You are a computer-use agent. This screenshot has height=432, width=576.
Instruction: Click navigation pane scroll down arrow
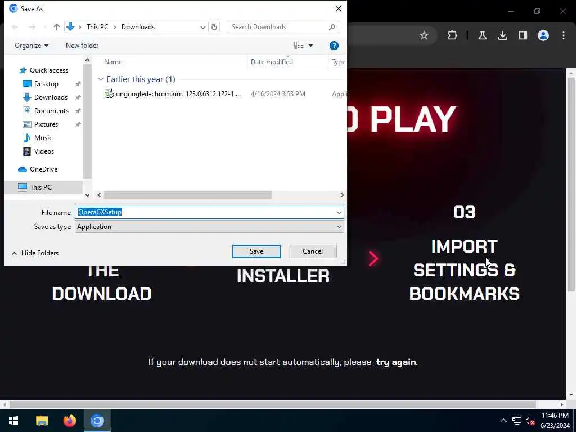[87, 195]
